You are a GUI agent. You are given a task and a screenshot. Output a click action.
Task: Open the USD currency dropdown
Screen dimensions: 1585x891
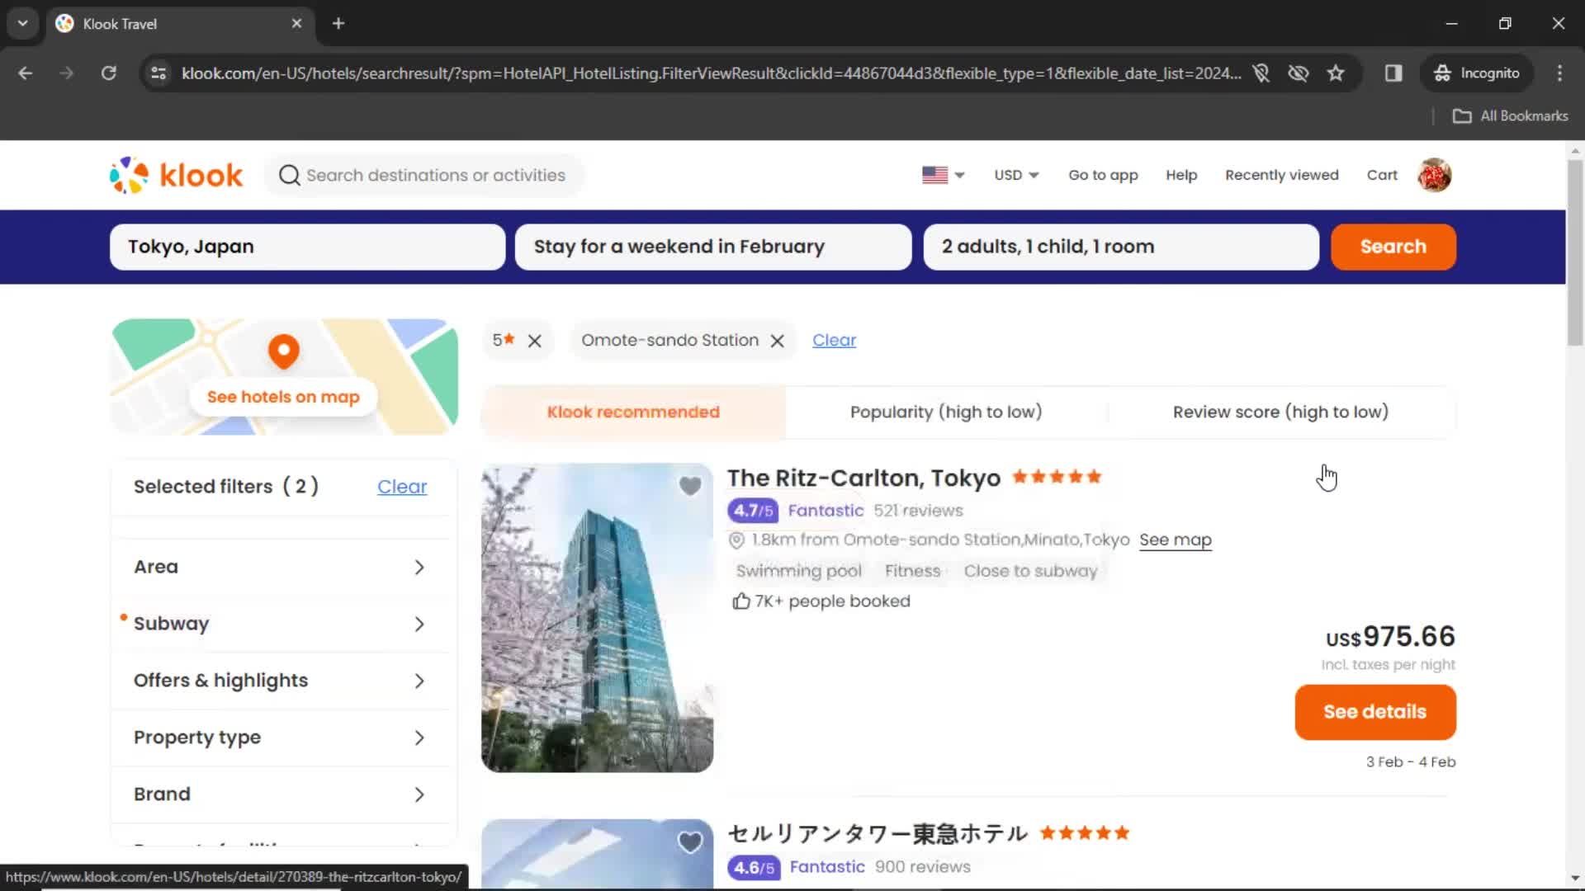click(x=1016, y=175)
